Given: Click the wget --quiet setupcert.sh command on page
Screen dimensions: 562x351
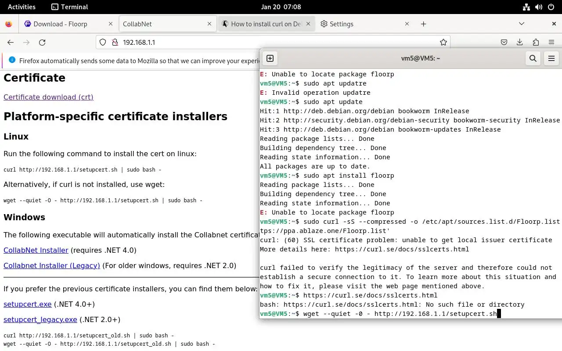Looking at the screenshot, I should (103, 200).
